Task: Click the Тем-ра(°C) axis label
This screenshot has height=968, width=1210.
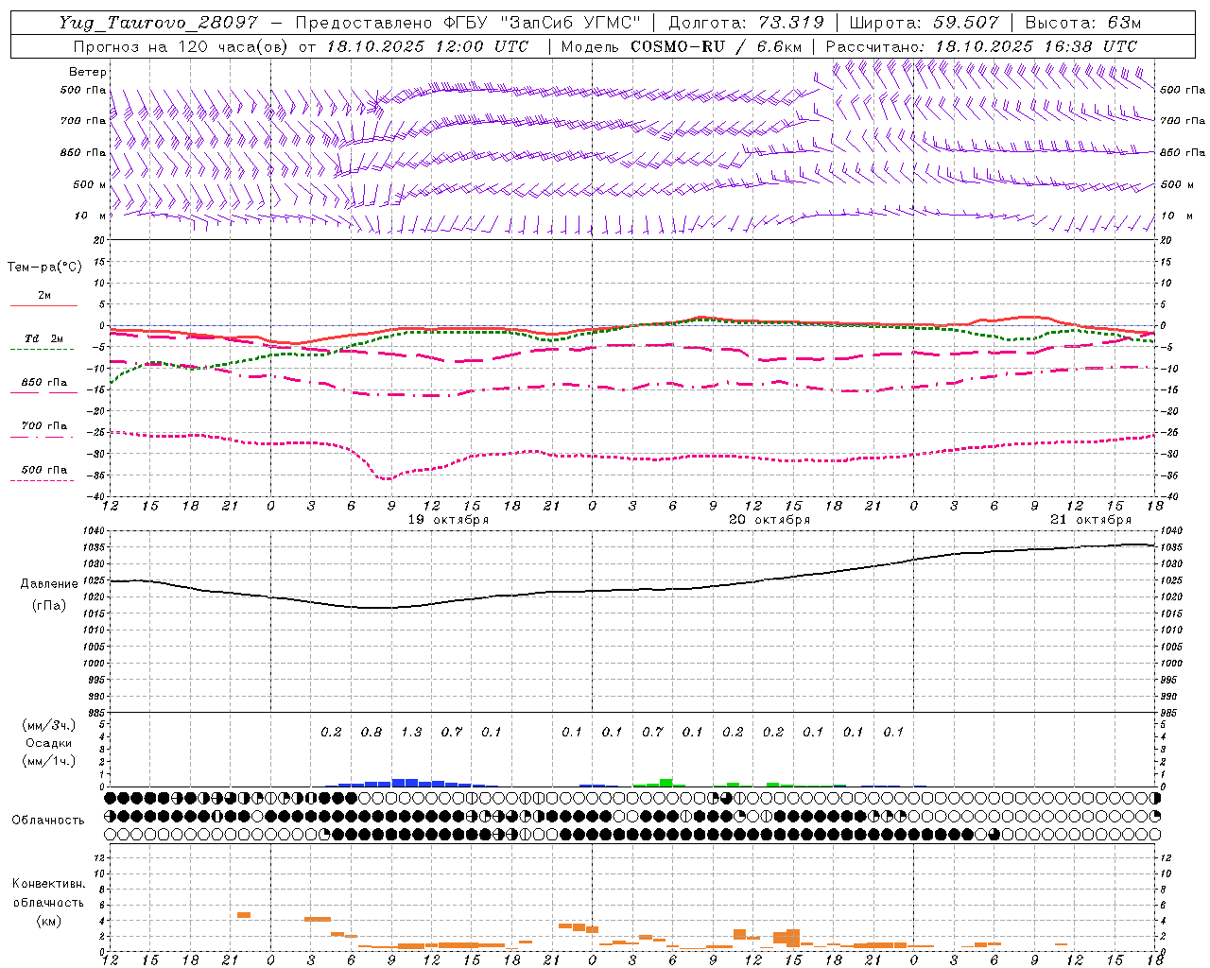Action: [44, 268]
